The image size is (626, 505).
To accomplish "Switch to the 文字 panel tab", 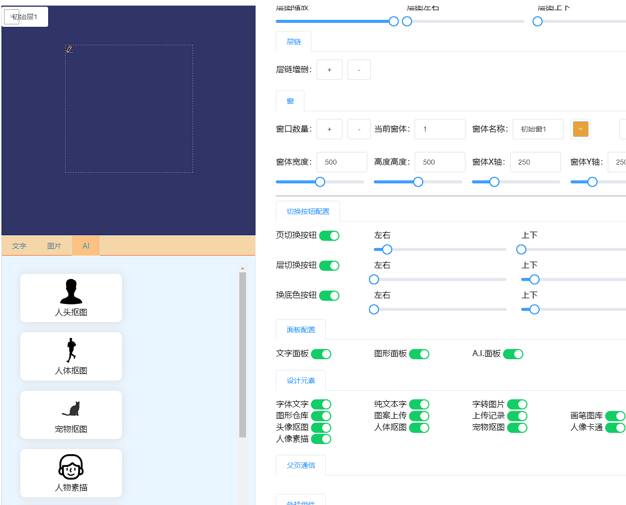I will pos(19,246).
